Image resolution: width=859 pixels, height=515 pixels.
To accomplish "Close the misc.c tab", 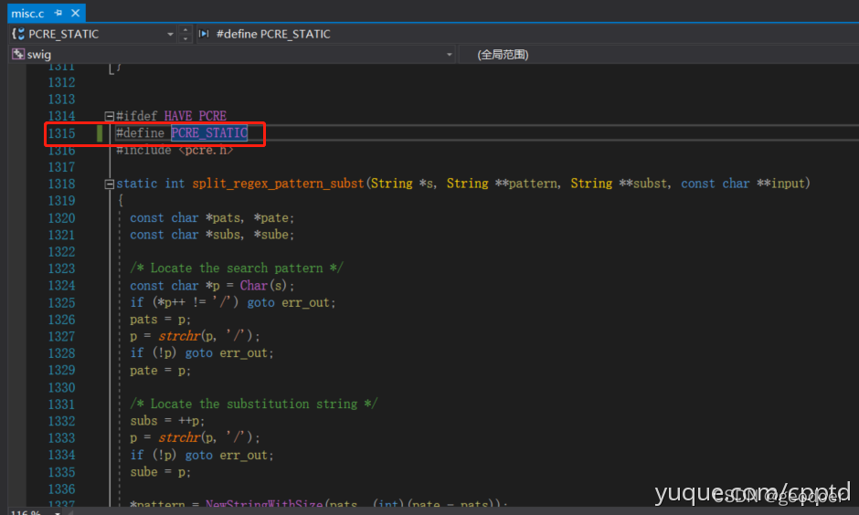I will point(76,13).
